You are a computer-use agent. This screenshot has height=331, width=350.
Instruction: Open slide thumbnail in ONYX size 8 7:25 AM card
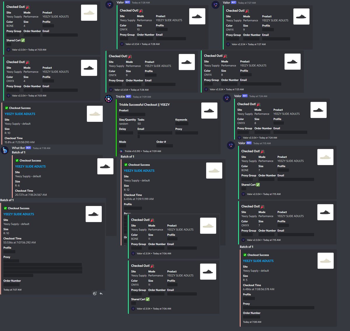(x=293, y=61)
